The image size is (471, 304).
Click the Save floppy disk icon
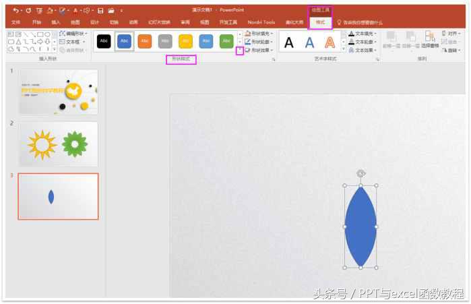(x=100, y=11)
